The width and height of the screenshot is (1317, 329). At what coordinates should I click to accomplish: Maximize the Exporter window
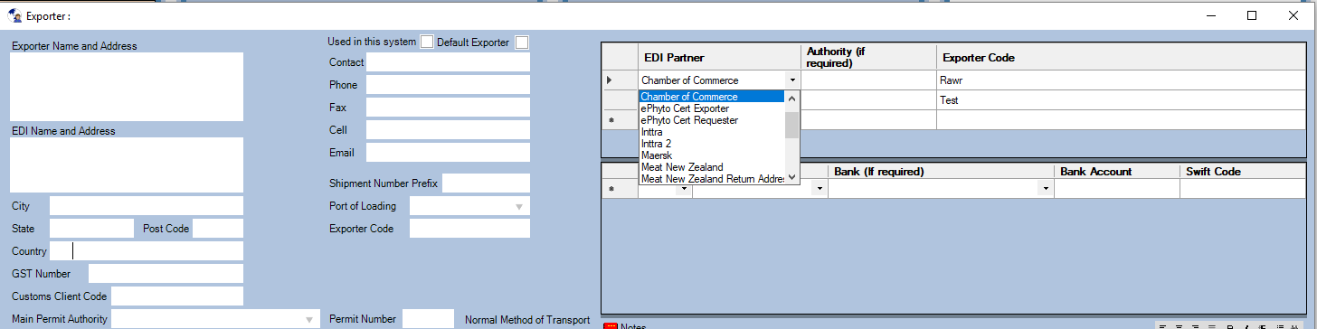coord(1252,15)
